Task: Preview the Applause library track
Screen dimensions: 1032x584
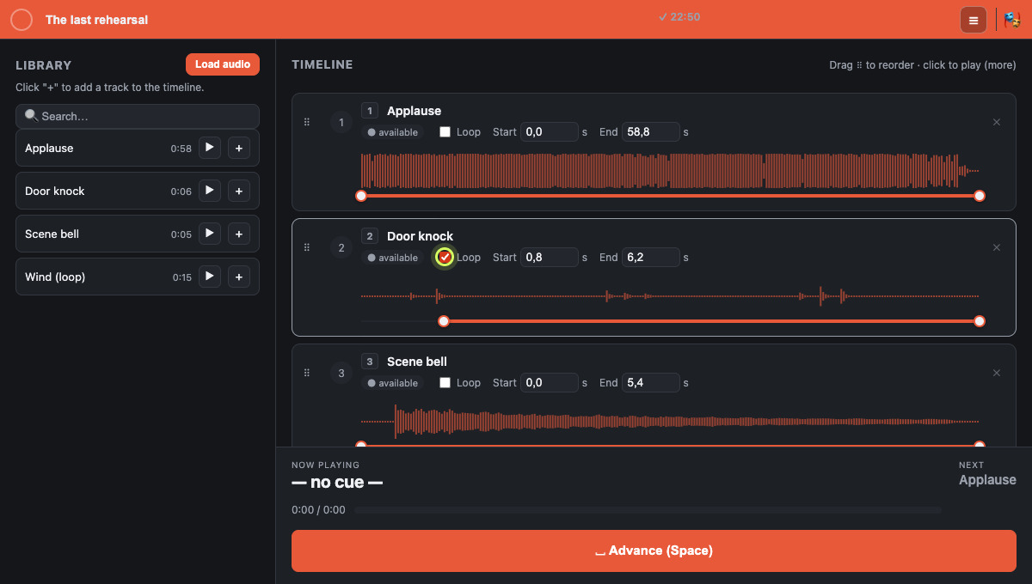Action: [x=210, y=148]
